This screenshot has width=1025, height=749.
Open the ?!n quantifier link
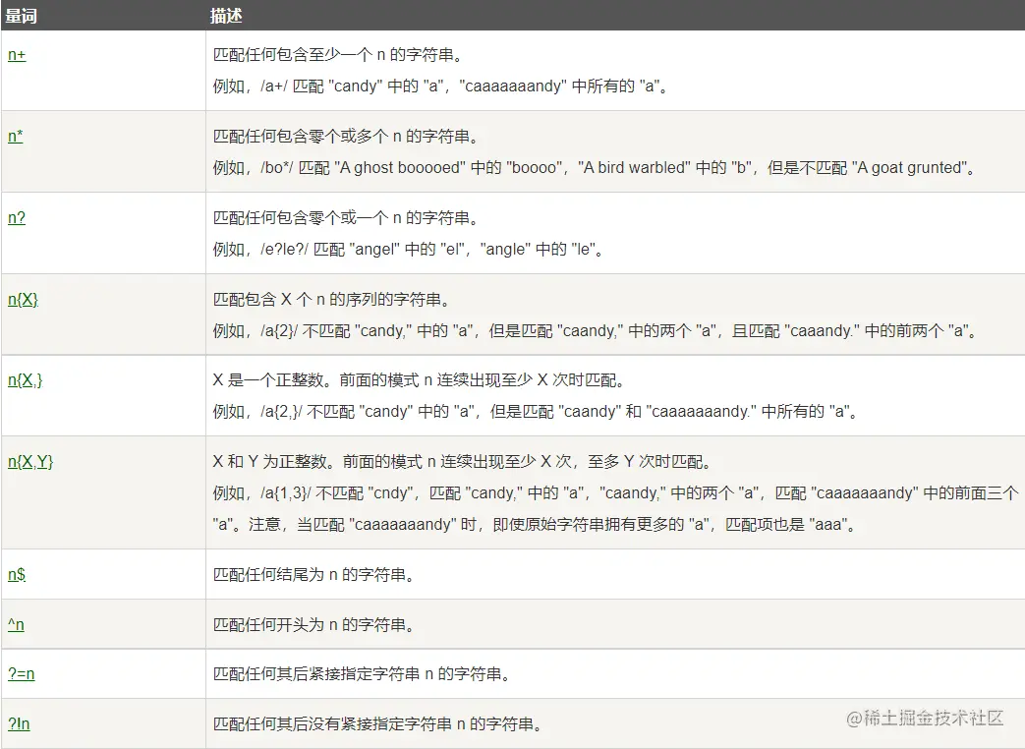(19, 723)
